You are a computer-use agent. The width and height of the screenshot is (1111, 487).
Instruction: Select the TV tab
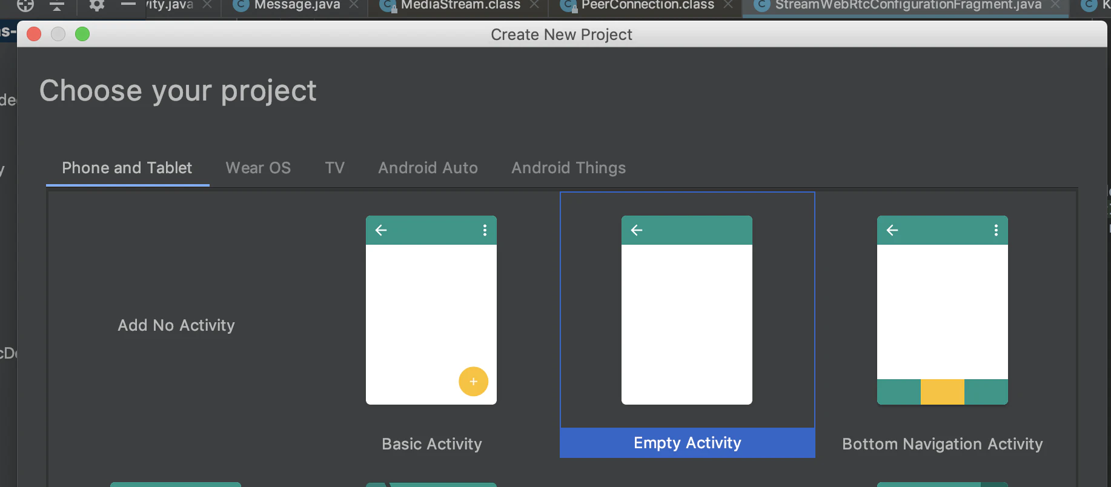click(335, 168)
